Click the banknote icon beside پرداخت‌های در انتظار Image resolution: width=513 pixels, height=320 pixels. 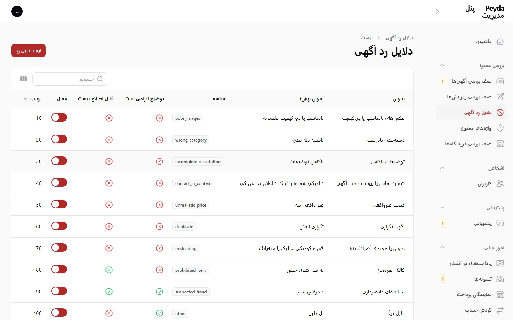coord(500,263)
